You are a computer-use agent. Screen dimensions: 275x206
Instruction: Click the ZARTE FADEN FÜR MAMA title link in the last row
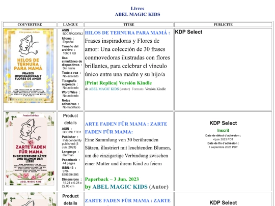128,200
